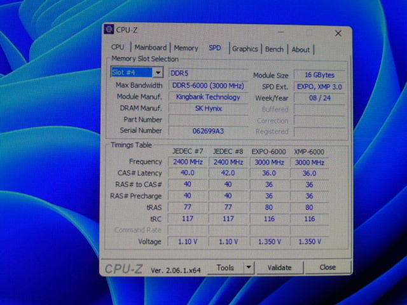The width and height of the screenshot is (407, 305).
Task: Click the DDR5 memory type field
Action: [x=209, y=74]
